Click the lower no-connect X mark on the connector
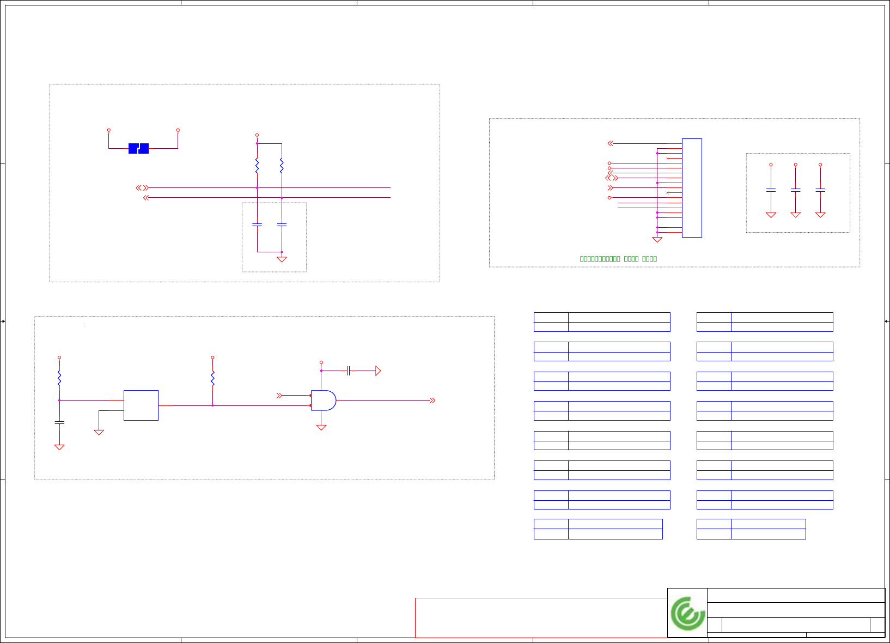 667,193
